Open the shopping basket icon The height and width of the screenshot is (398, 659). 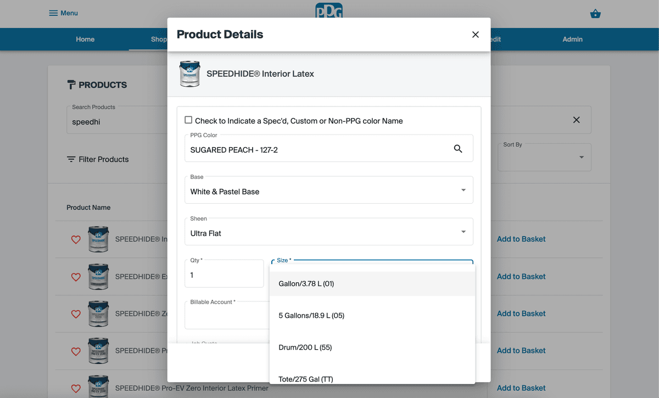point(595,14)
